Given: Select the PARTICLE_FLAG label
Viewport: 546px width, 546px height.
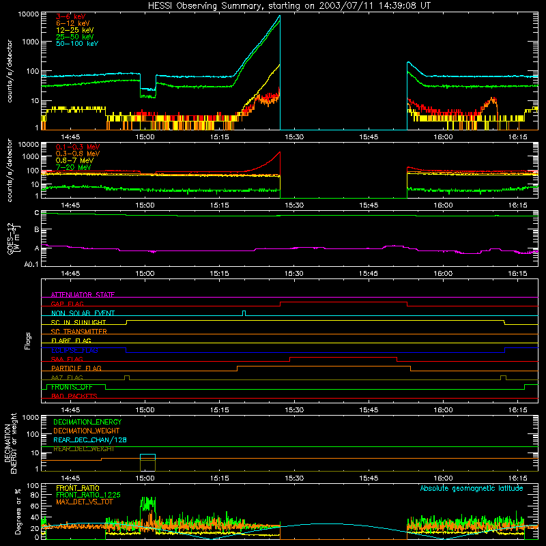Looking at the screenshot, I should 76,368.
